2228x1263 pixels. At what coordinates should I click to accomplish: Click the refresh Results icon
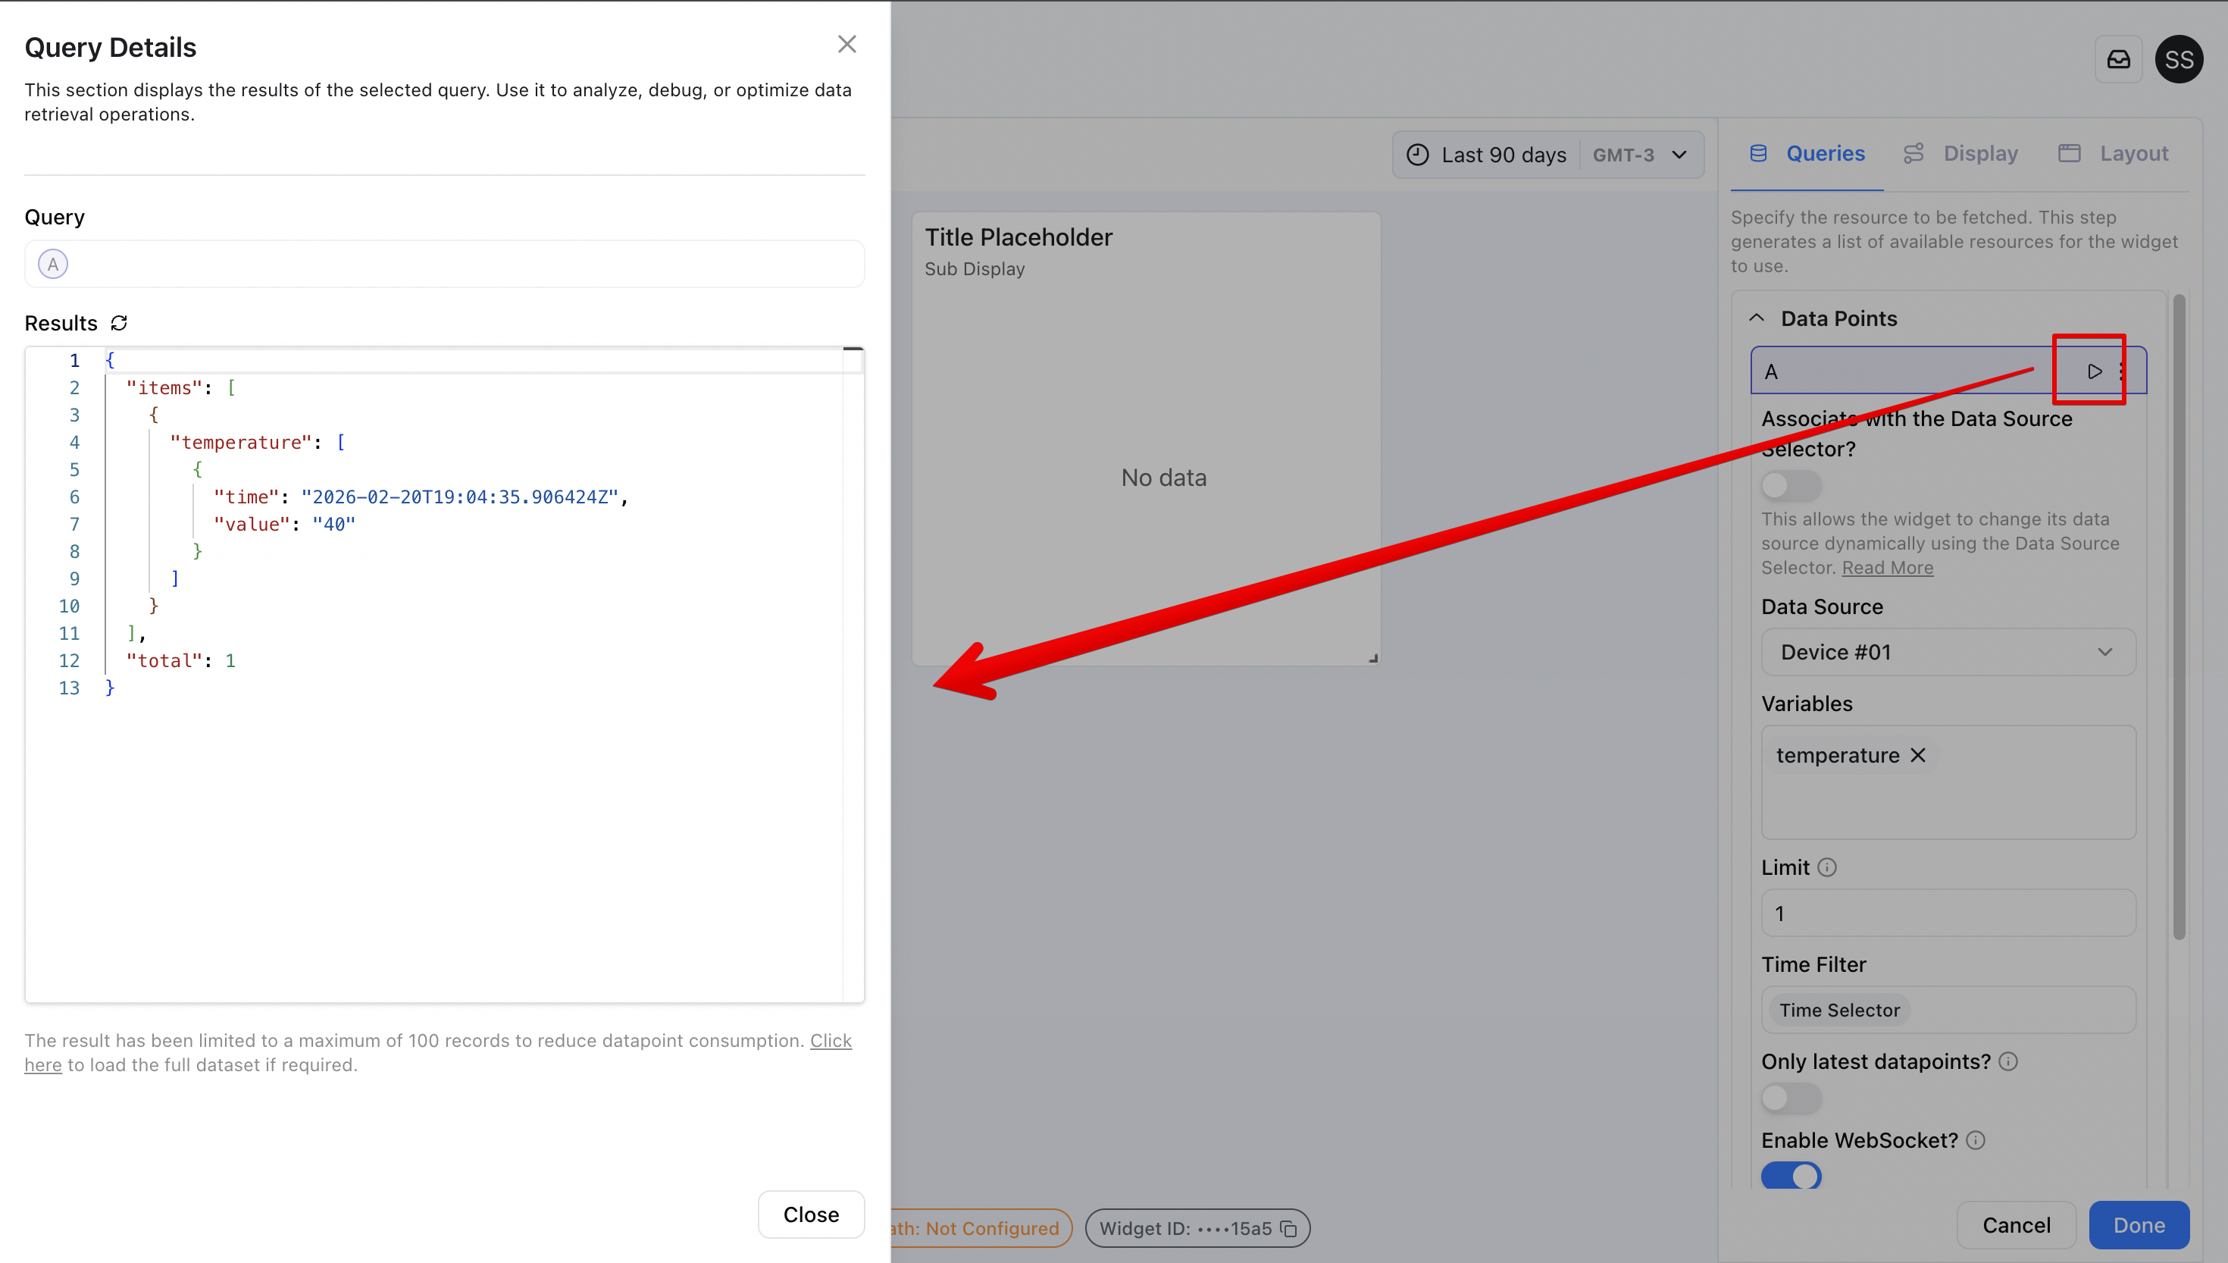coord(119,323)
